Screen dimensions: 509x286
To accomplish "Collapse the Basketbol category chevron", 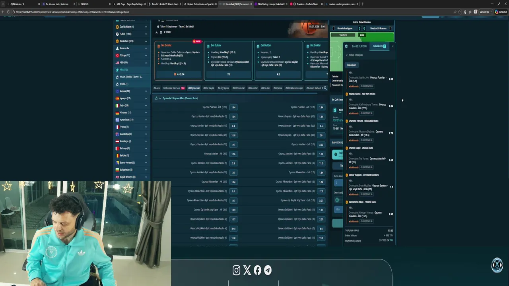I will 146,41.
